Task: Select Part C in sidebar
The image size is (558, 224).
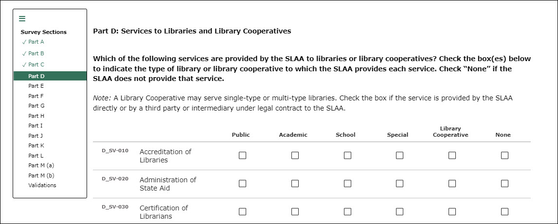Action: [36, 64]
